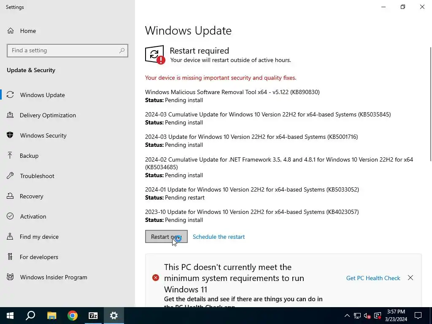Click the network status tray icon
The height and width of the screenshot is (324, 432).
click(357, 316)
